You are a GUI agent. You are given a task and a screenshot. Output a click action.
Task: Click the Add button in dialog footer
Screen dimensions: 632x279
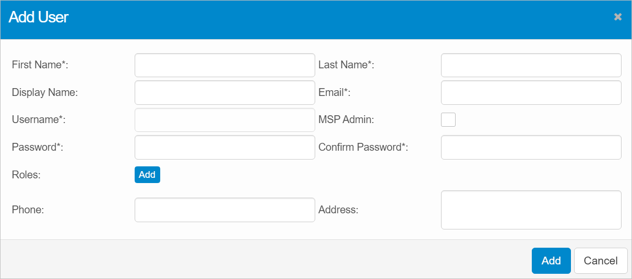(x=551, y=261)
